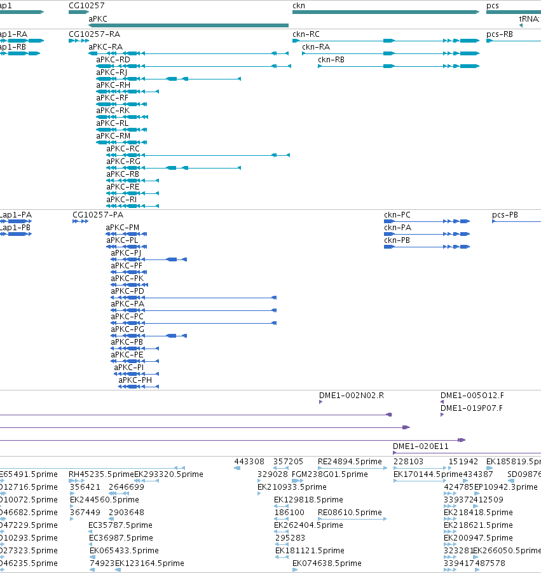541x573 pixels.
Task: Select the EK262404.5prime EST label
Action: 309,525
